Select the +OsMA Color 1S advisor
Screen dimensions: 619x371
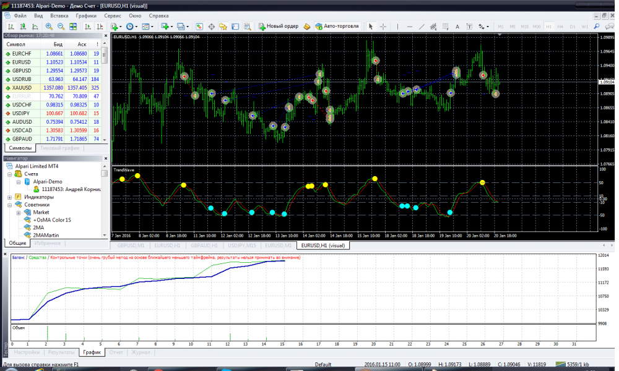point(52,220)
